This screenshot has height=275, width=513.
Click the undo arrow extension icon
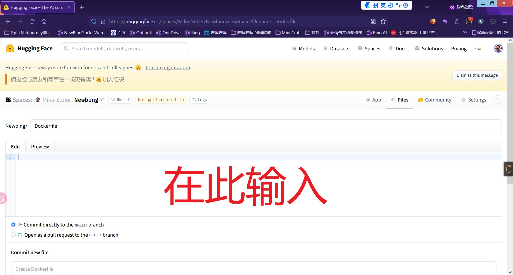coord(445,22)
